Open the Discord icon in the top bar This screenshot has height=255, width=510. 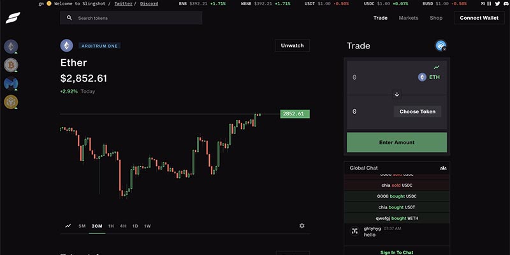coord(506,4)
